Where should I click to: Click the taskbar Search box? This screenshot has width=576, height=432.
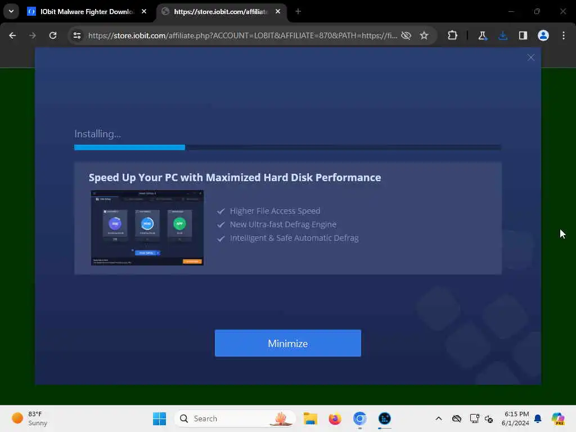point(235,418)
